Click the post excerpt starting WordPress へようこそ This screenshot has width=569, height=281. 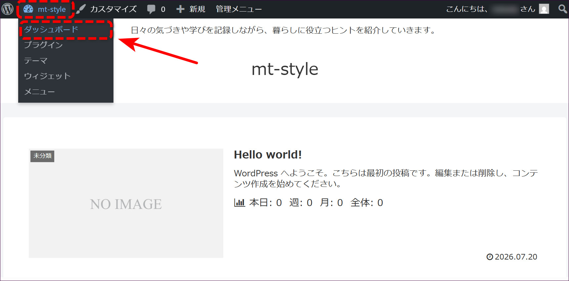tap(386, 178)
